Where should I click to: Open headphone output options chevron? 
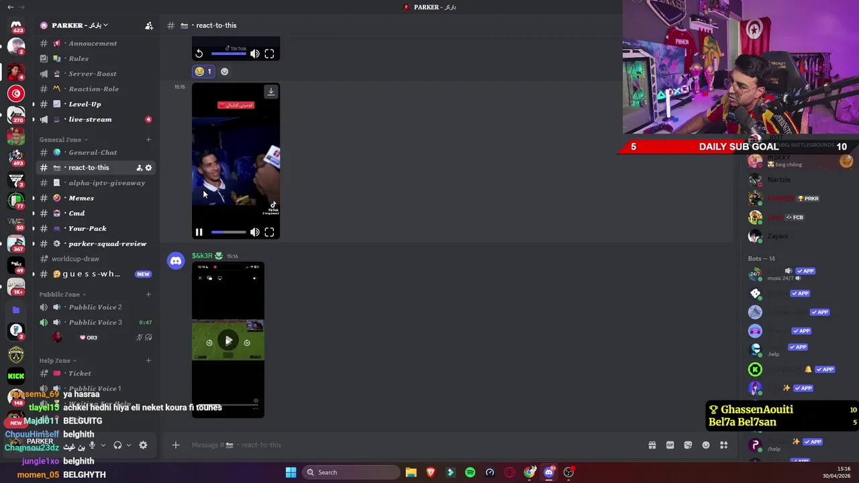click(129, 445)
